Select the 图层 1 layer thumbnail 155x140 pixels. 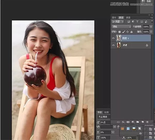click(119, 38)
